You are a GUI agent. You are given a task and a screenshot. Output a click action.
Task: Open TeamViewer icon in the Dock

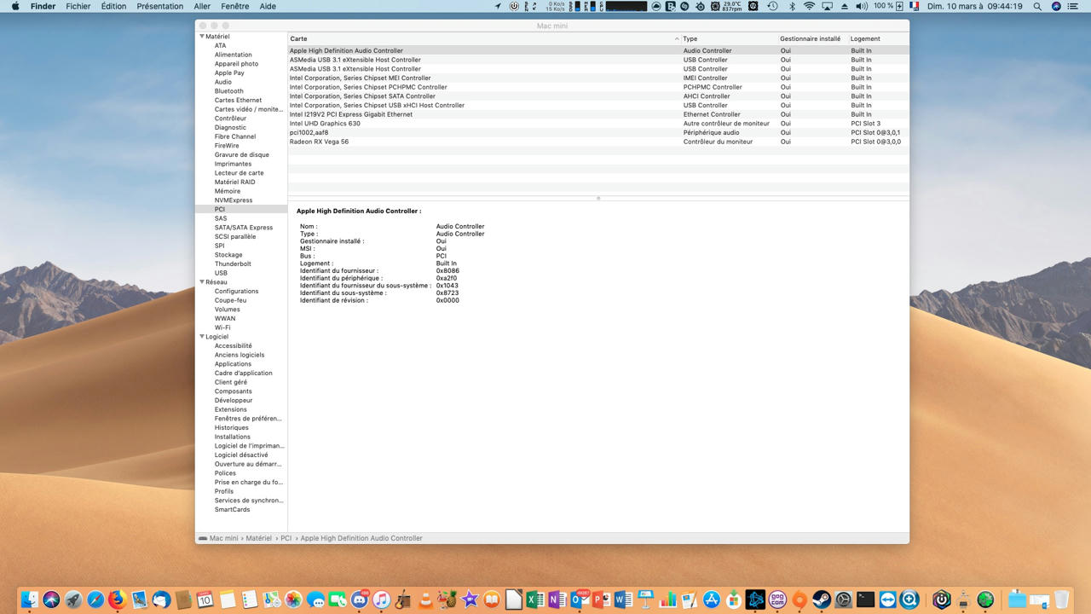pos(887,600)
